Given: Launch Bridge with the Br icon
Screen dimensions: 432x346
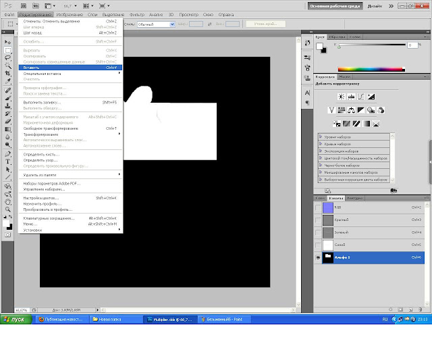Looking at the screenshot, I should tap(24, 6).
